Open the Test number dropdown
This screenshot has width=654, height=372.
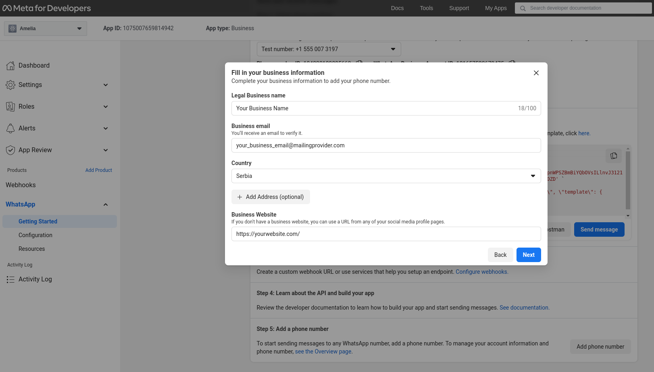tap(329, 49)
